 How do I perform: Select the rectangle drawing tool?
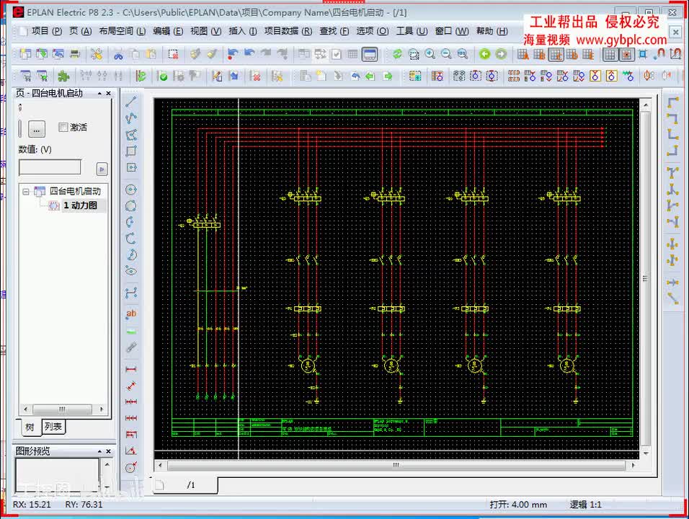(131, 151)
